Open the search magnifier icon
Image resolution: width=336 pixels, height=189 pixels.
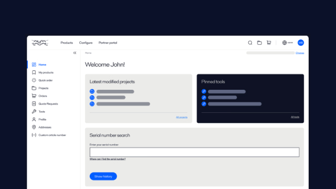point(250,43)
